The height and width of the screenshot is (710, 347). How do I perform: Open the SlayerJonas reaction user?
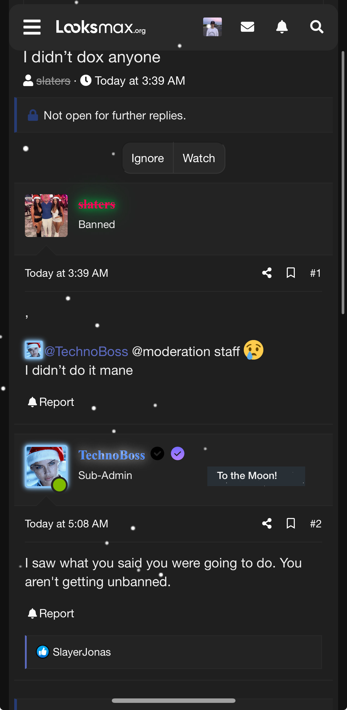coord(82,652)
